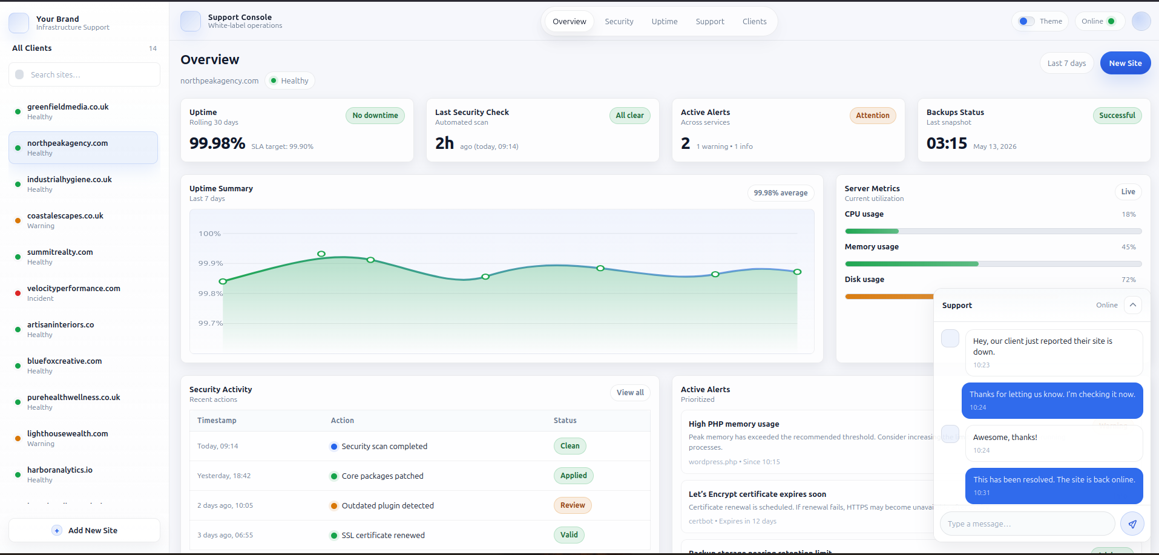The width and height of the screenshot is (1159, 555).
Task: Click the Clean status badge
Action: pyautogui.click(x=570, y=446)
